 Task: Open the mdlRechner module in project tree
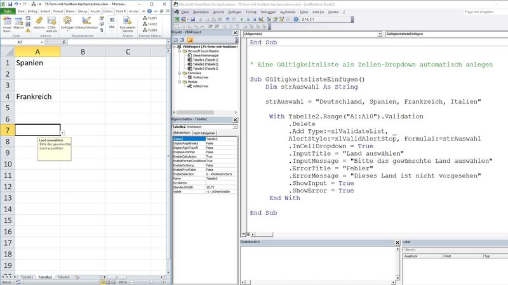point(200,85)
